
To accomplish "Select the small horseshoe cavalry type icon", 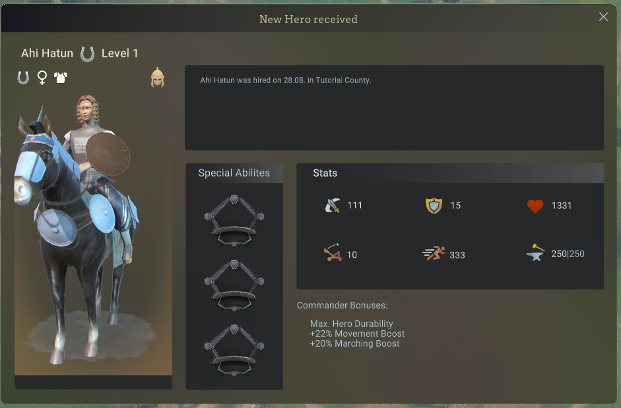I will pyautogui.click(x=23, y=78).
